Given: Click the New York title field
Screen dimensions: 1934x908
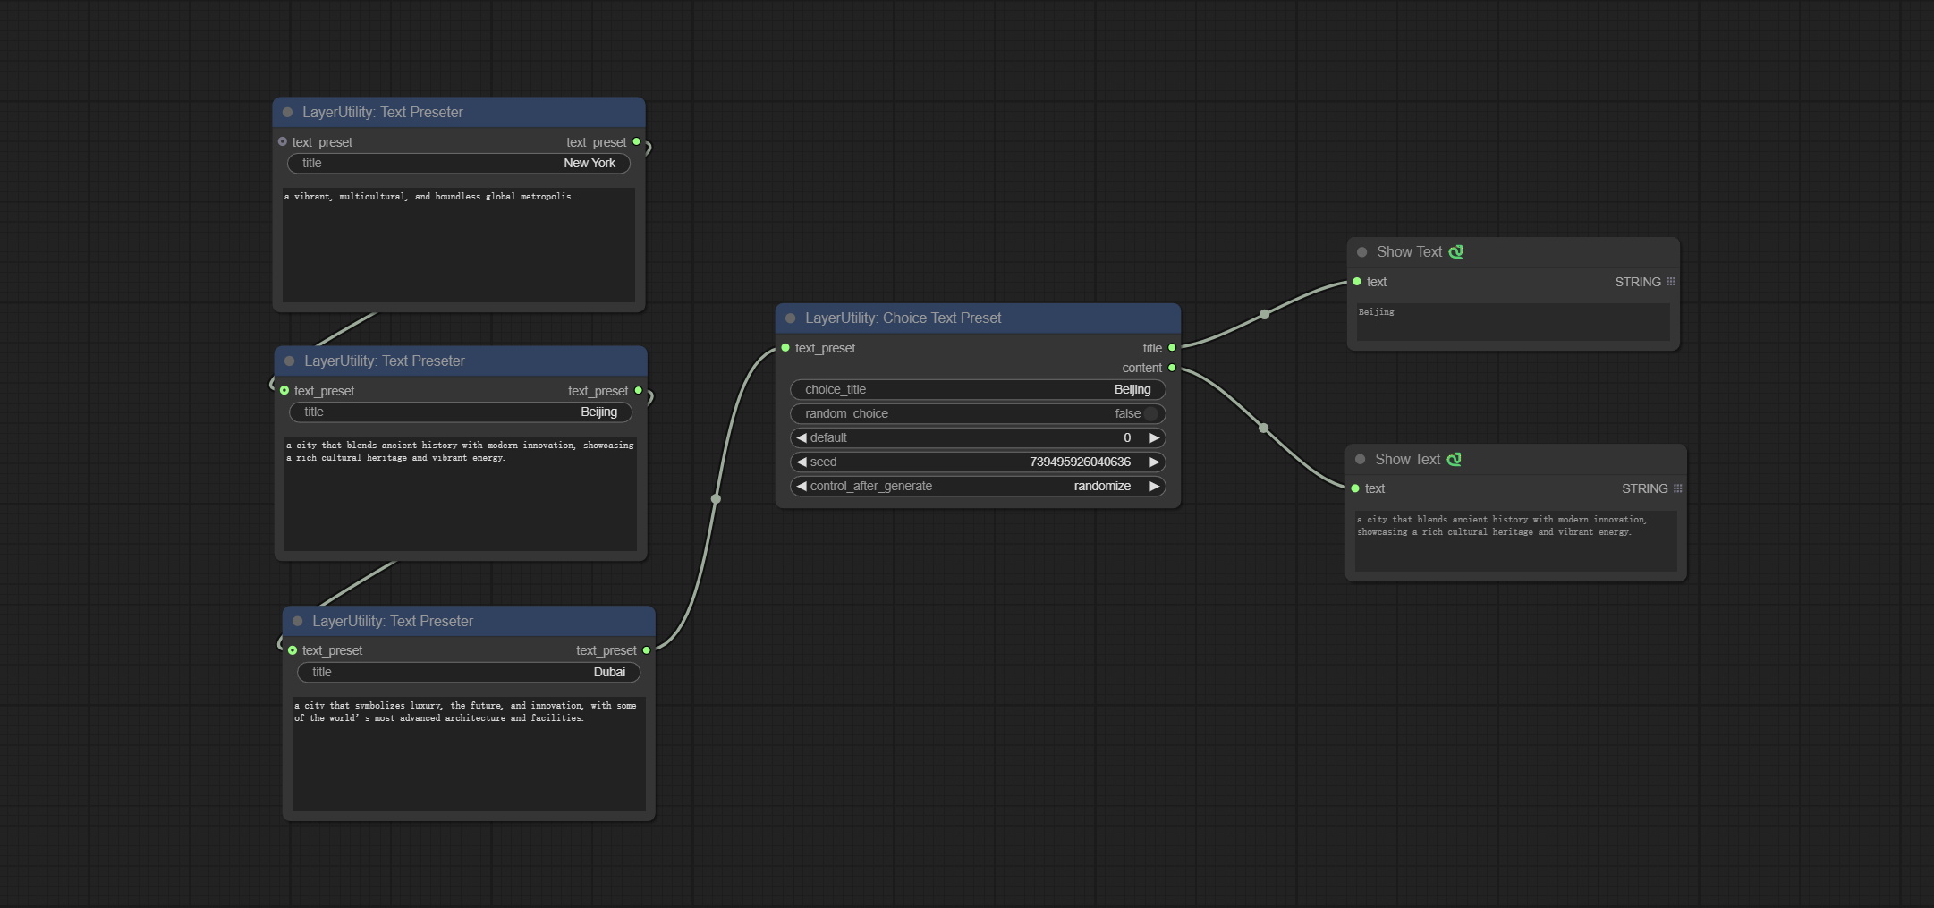Looking at the screenshot, I should (x=459, y=164).
